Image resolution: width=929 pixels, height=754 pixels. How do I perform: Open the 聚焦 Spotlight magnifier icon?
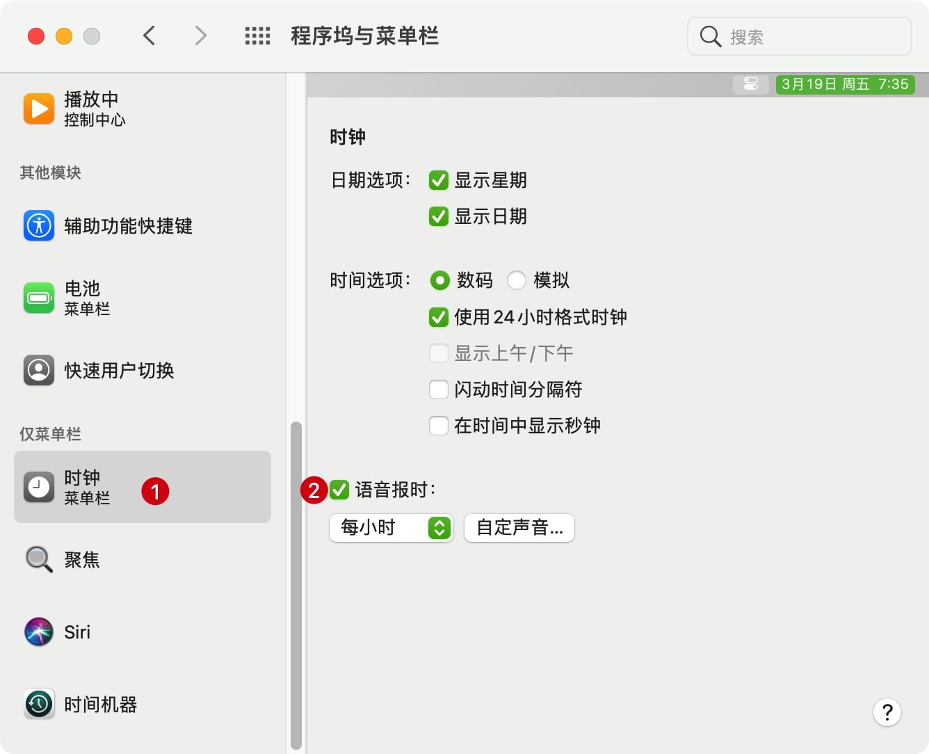click(39, 559)
